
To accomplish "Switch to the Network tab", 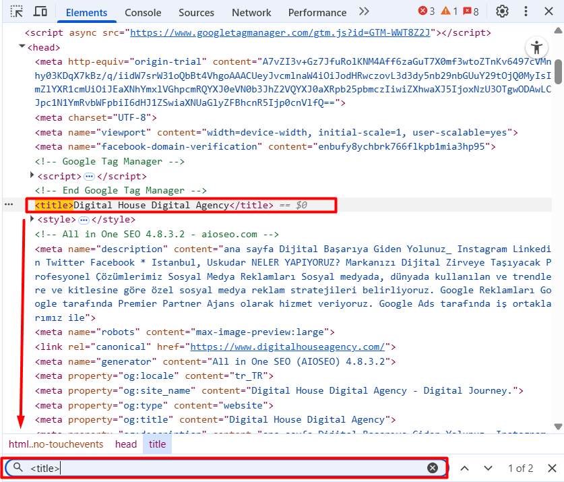I will point(251,12).
